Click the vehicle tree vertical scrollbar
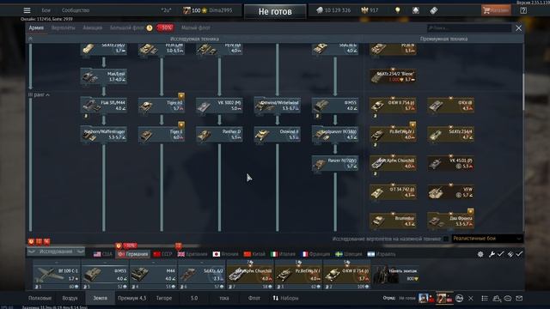550x309 pixels. tap(523, 92)
